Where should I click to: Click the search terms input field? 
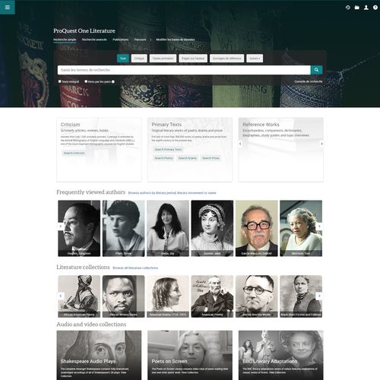pyautogui.click(x=184, y=70)
